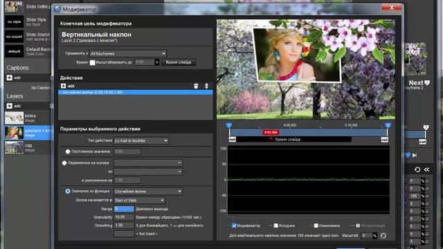Check the Исходное graph checkbox
443x249 pixels.
point(276,225)
